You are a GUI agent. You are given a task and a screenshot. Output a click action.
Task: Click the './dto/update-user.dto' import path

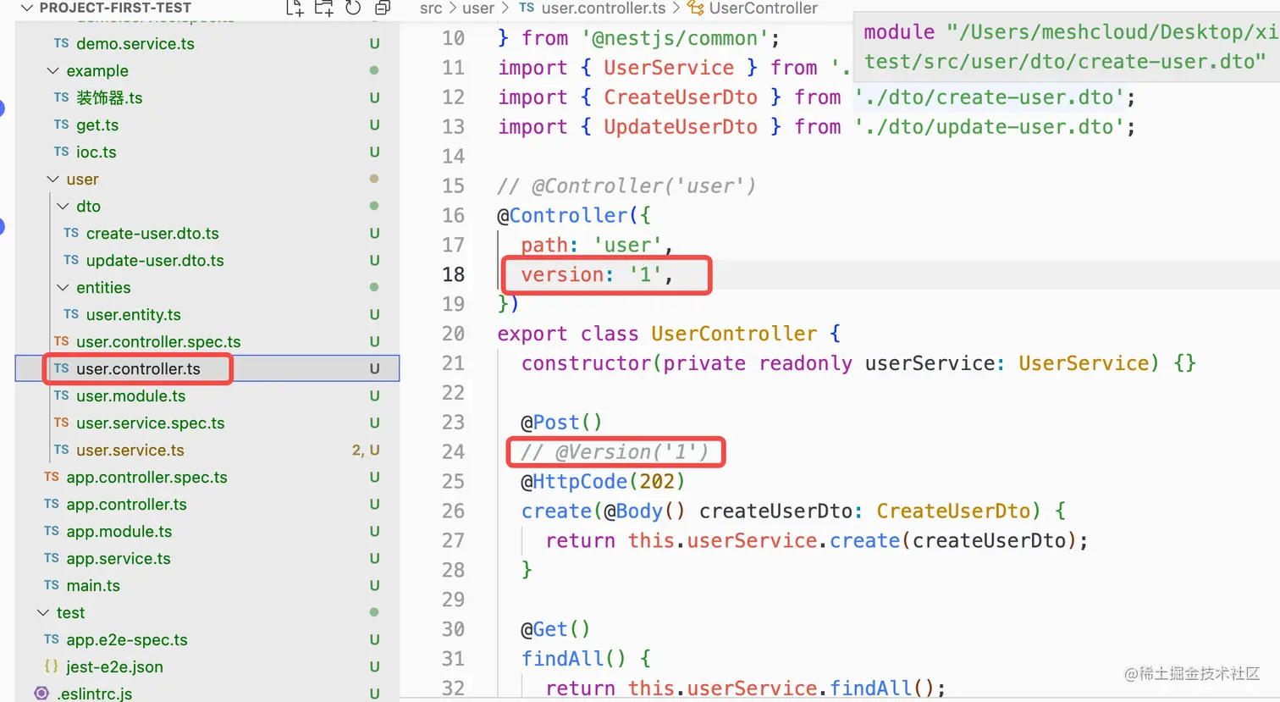pos(990,127)
